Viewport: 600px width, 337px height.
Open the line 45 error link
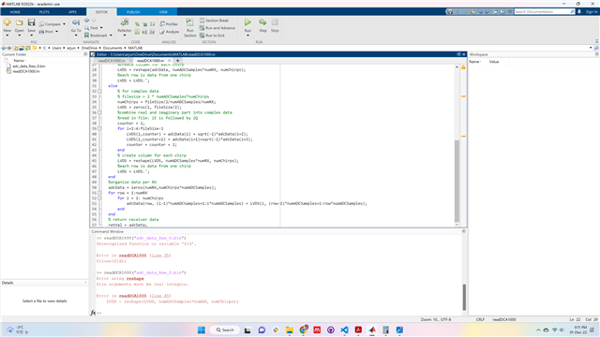pos(160,296)
